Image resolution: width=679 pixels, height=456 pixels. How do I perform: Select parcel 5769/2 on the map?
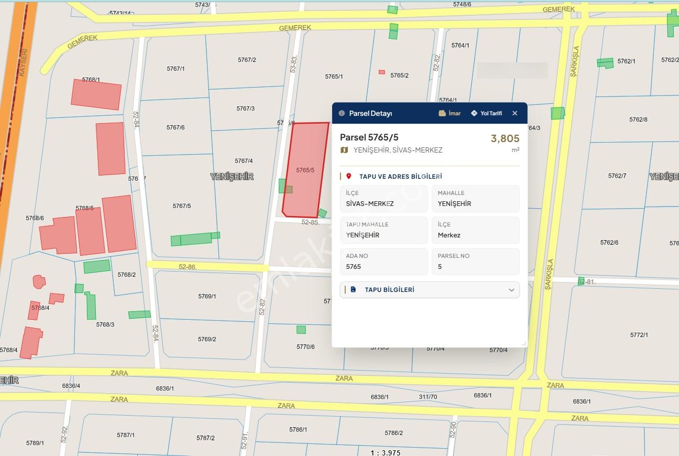[x=207, y=339]
